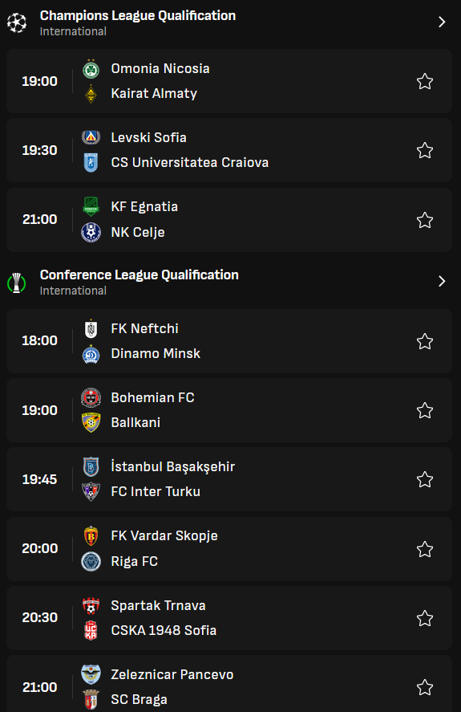The height and width of the screenshot is (712, 461).
Task: Open Conference League Qualification heading
Action: [140, 275]
